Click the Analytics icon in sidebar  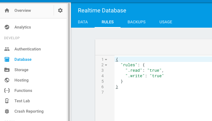tap(7, 27)
